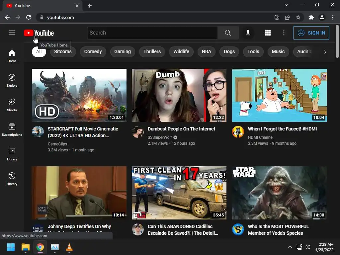Click SSSniperWolf channel avatar
The image size is (340, 255).
click(x=138, y=132)
